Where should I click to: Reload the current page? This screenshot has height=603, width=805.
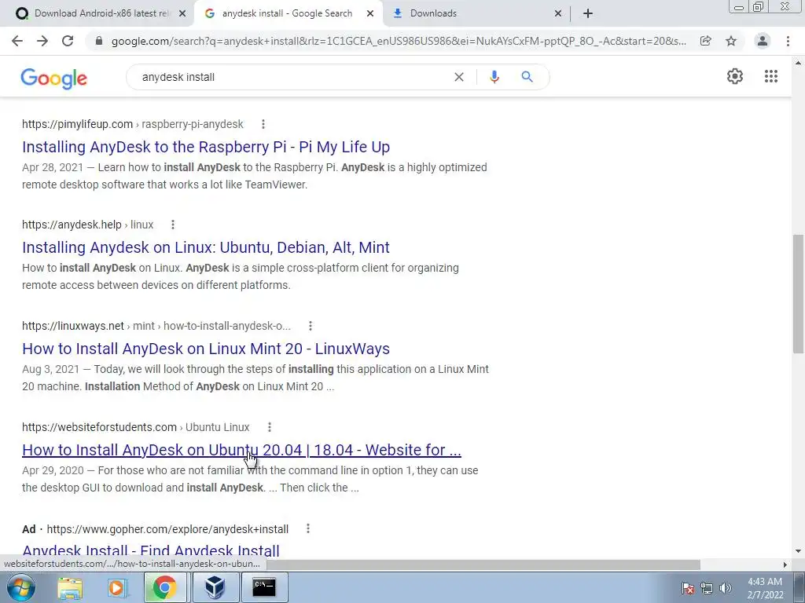pyautogui.click(x=68, y=41)
